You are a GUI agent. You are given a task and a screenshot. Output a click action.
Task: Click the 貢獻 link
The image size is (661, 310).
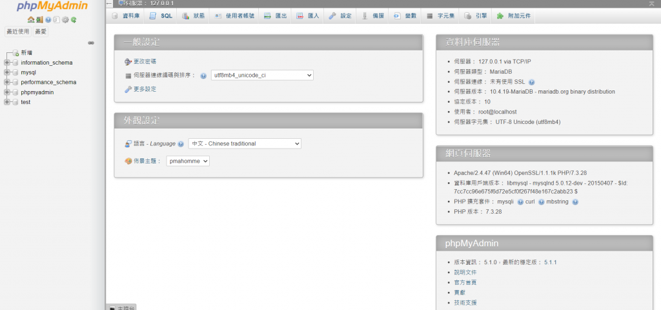tap(460, 293)
